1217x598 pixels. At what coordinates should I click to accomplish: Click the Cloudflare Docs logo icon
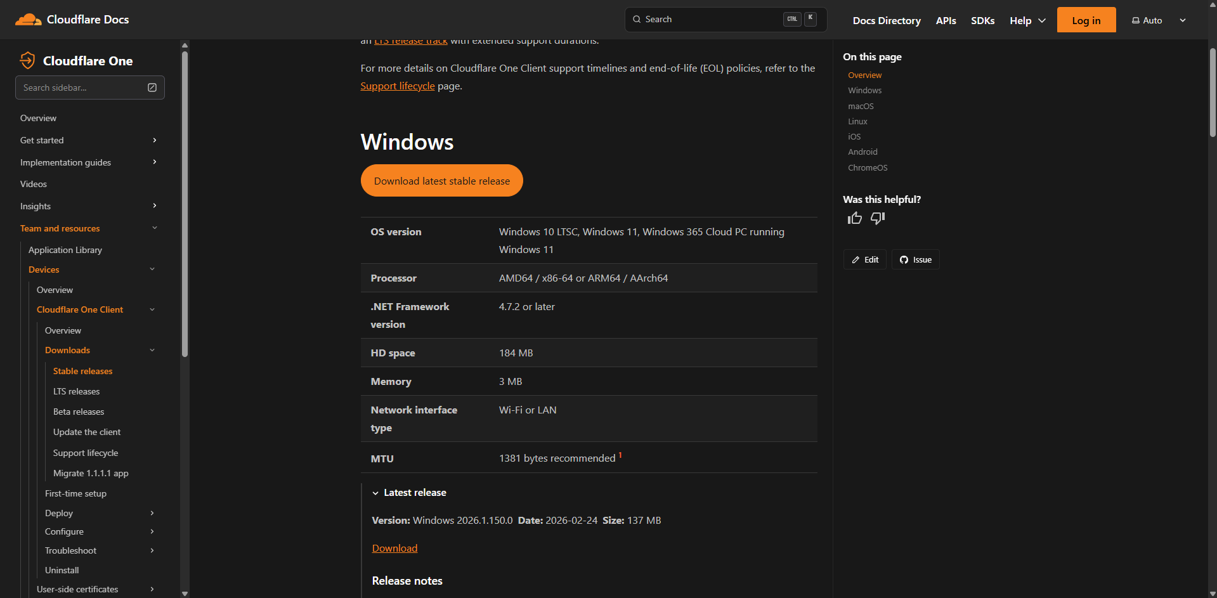coord(28,20)
